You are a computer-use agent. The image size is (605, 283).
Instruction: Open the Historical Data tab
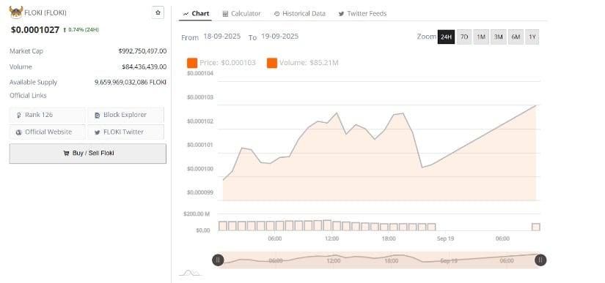point(300,13)
